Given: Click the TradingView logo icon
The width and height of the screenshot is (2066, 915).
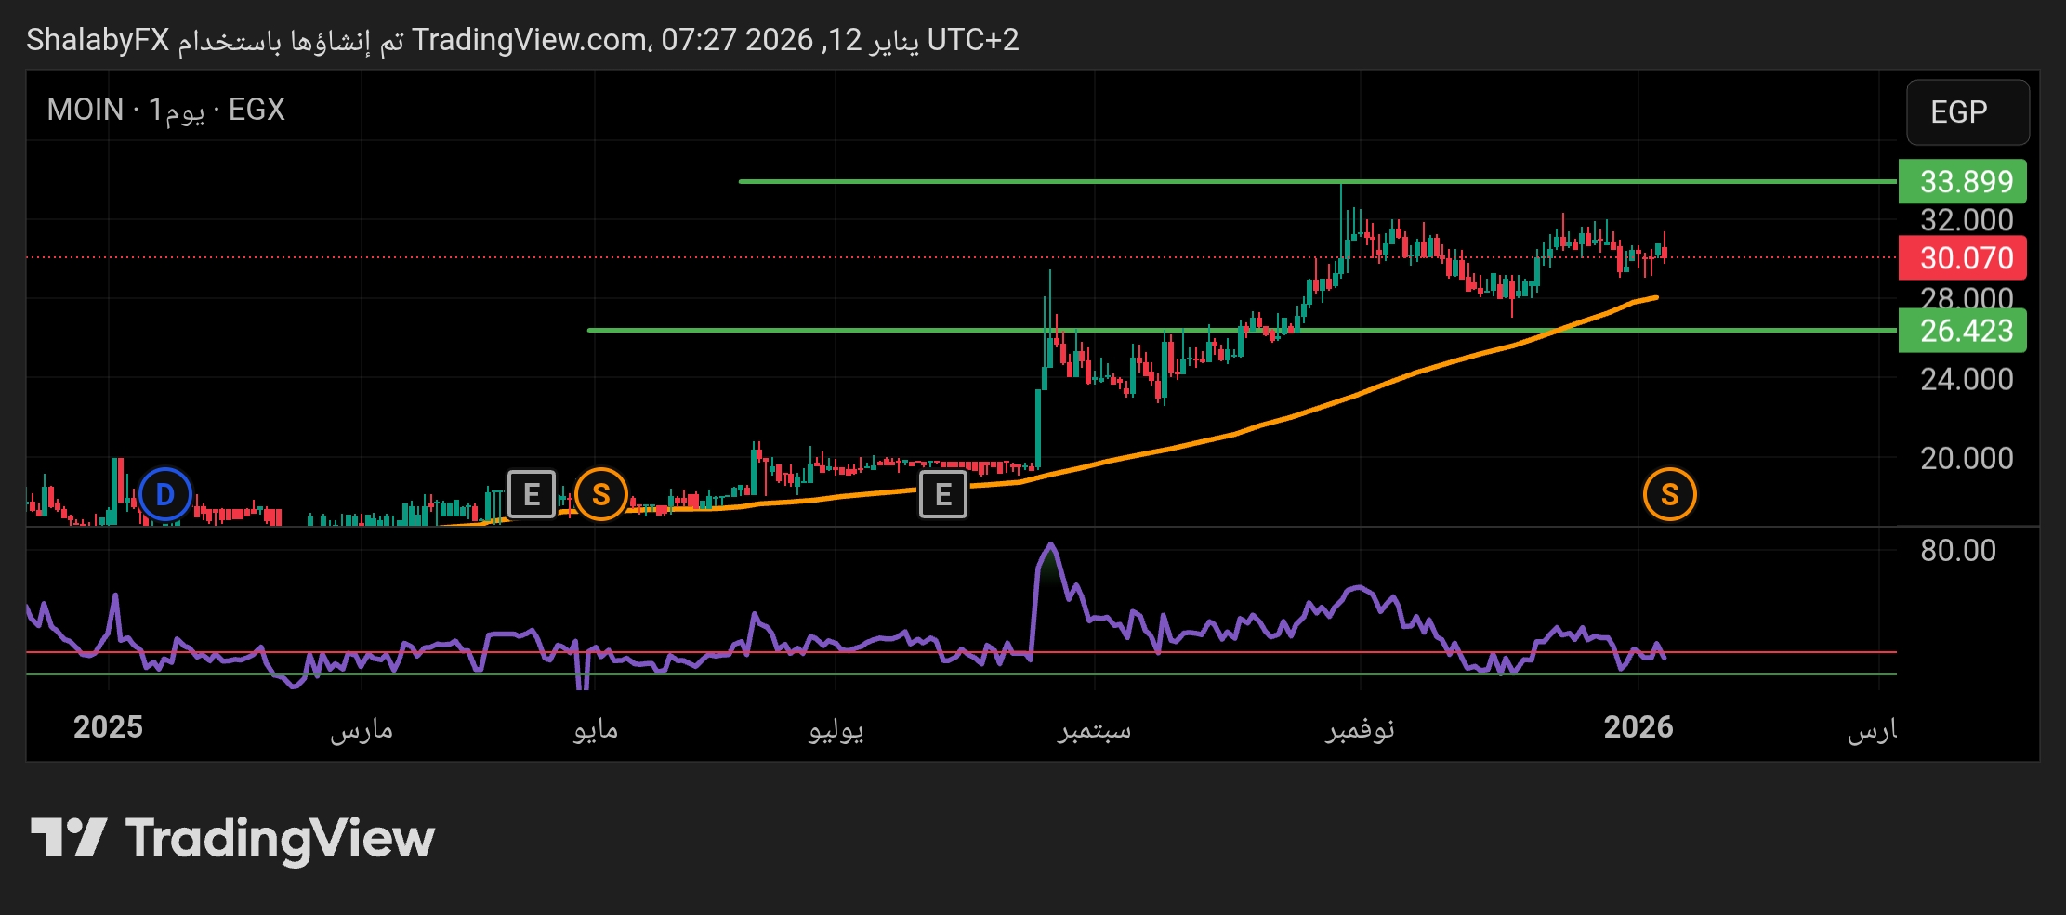Looking at the screenshot, I should click(x=69, y=838).
